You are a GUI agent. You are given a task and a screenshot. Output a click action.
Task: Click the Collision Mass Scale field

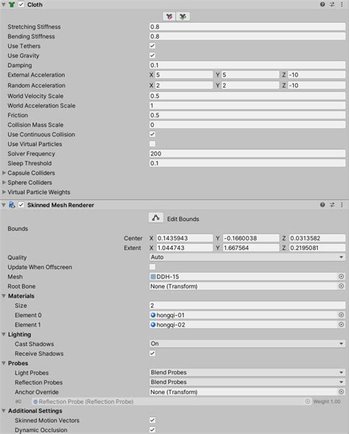[247, 125]
